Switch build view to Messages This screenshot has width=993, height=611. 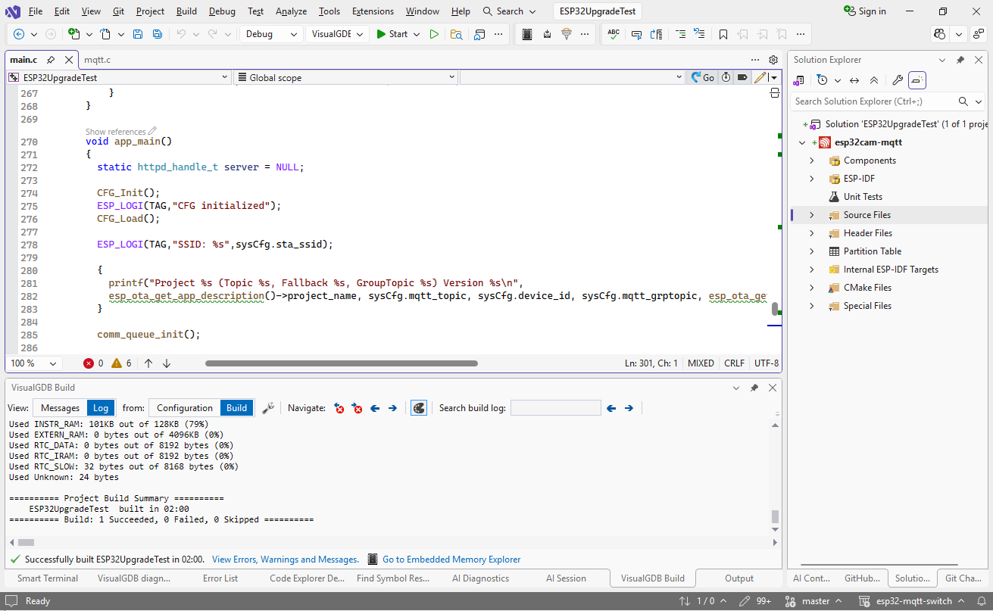click(x=60, y=408)
